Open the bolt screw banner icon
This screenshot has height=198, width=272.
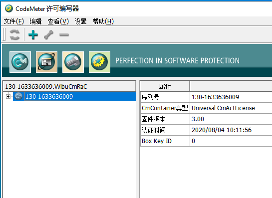[73, 62]
